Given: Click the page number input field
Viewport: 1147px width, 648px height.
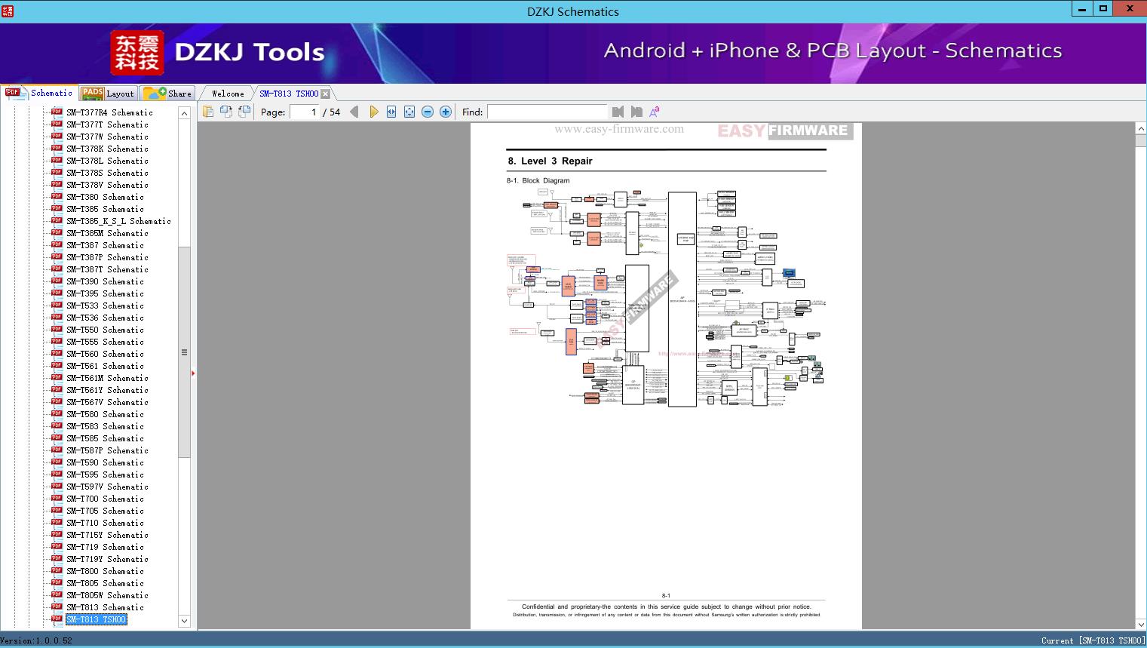Looking at the screenshot, I should pyautogui.click(x=305, y=112).
